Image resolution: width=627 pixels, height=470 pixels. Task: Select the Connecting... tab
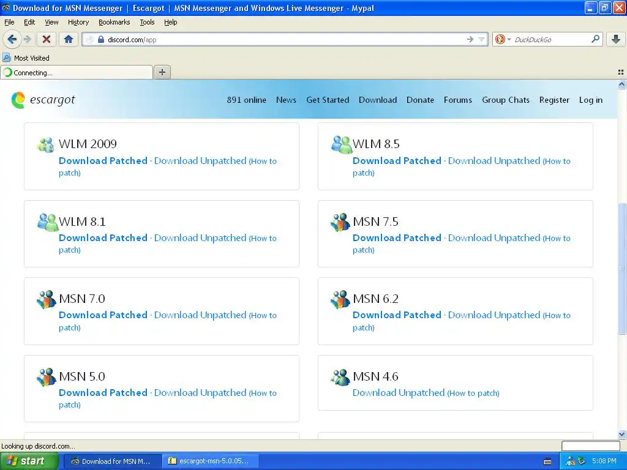point(77,72)
